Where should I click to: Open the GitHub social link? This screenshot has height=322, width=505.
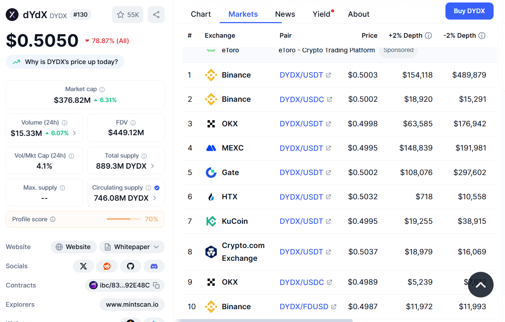point(131,266)
